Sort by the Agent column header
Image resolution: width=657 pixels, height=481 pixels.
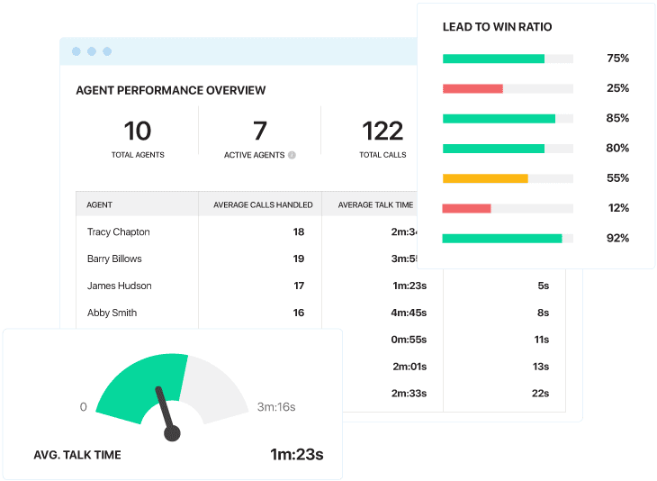(x=100, y=204)
